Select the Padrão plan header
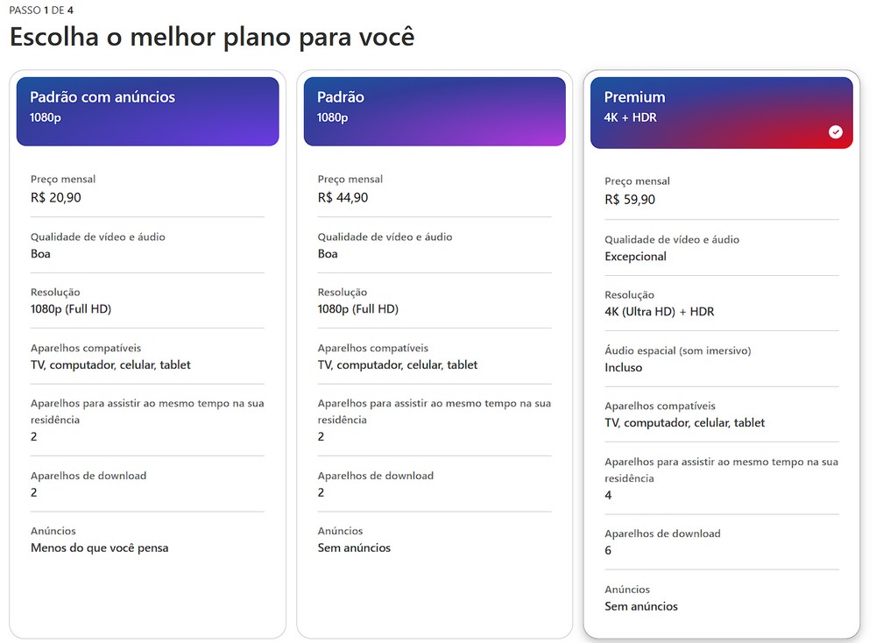The width and height of the screenshot is (876, 643). click(x=434, y=112)
